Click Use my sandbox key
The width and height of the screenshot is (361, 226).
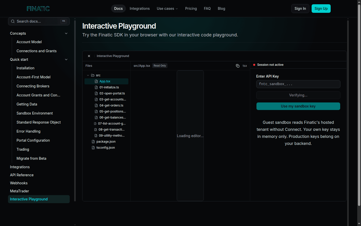(298, 106)
